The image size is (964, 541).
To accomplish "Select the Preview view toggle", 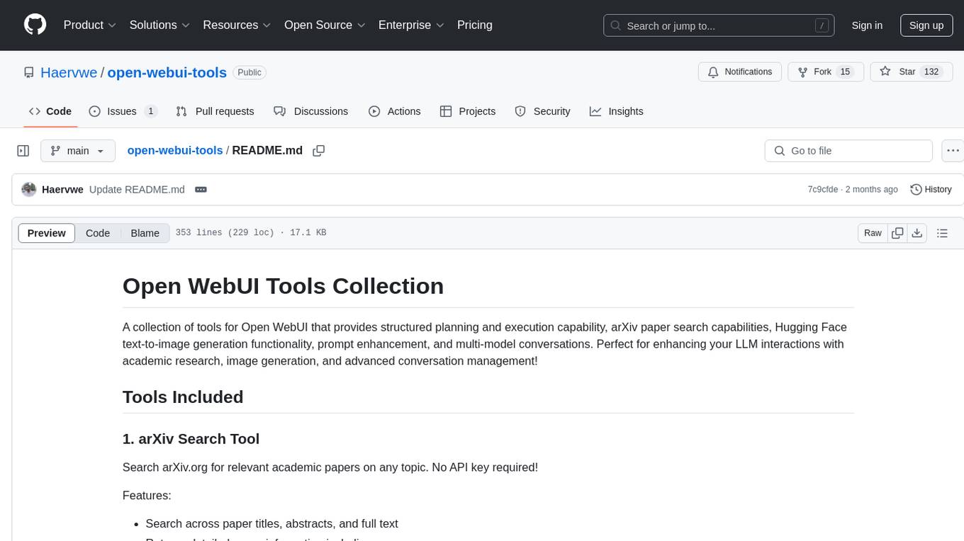I will [47, 233].
